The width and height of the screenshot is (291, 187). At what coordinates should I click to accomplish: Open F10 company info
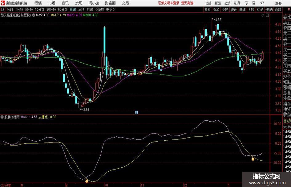coord(251,10)
